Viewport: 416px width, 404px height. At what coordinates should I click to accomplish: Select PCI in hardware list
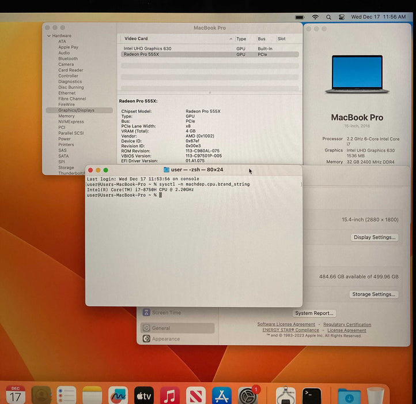click(62, 128)
